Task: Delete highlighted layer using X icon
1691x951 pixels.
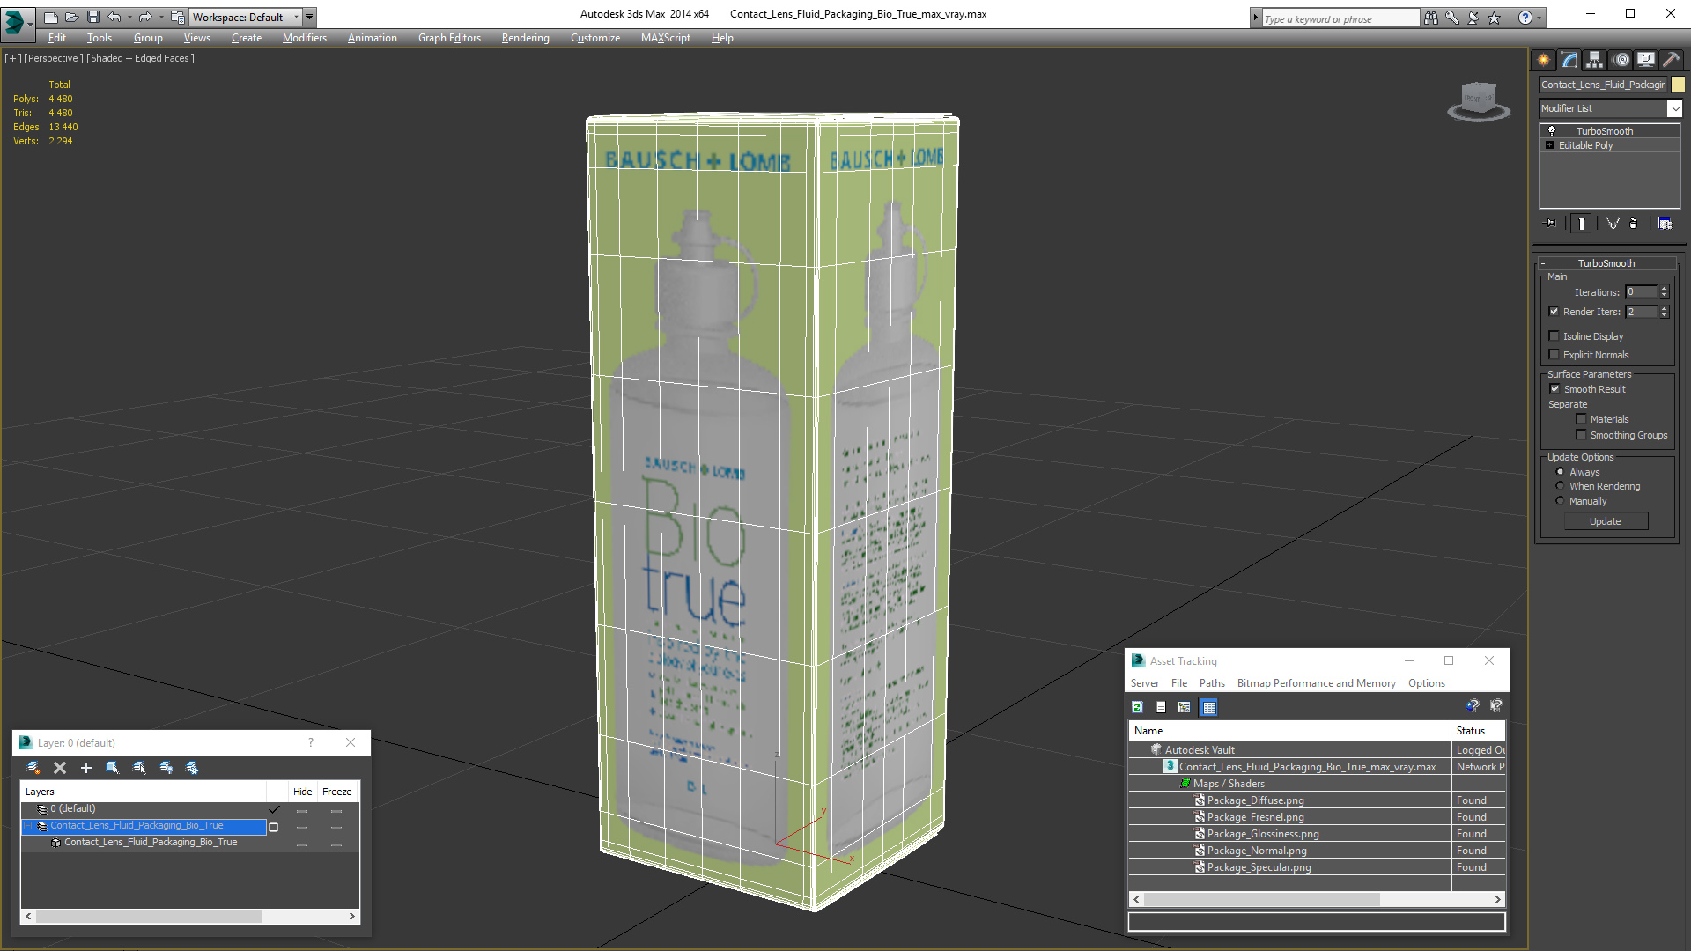Action: coord(60,768)
